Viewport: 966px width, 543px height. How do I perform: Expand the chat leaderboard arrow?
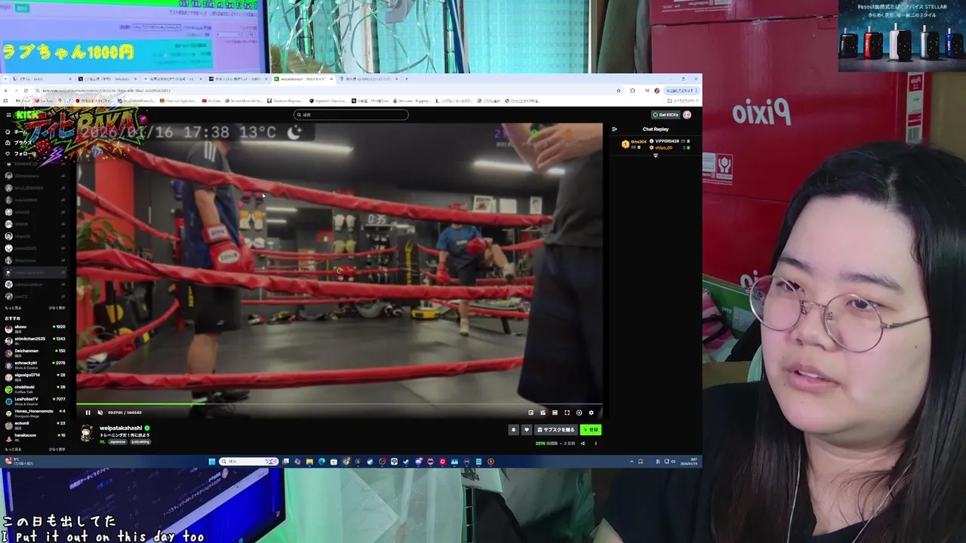[x=655, y=155]
